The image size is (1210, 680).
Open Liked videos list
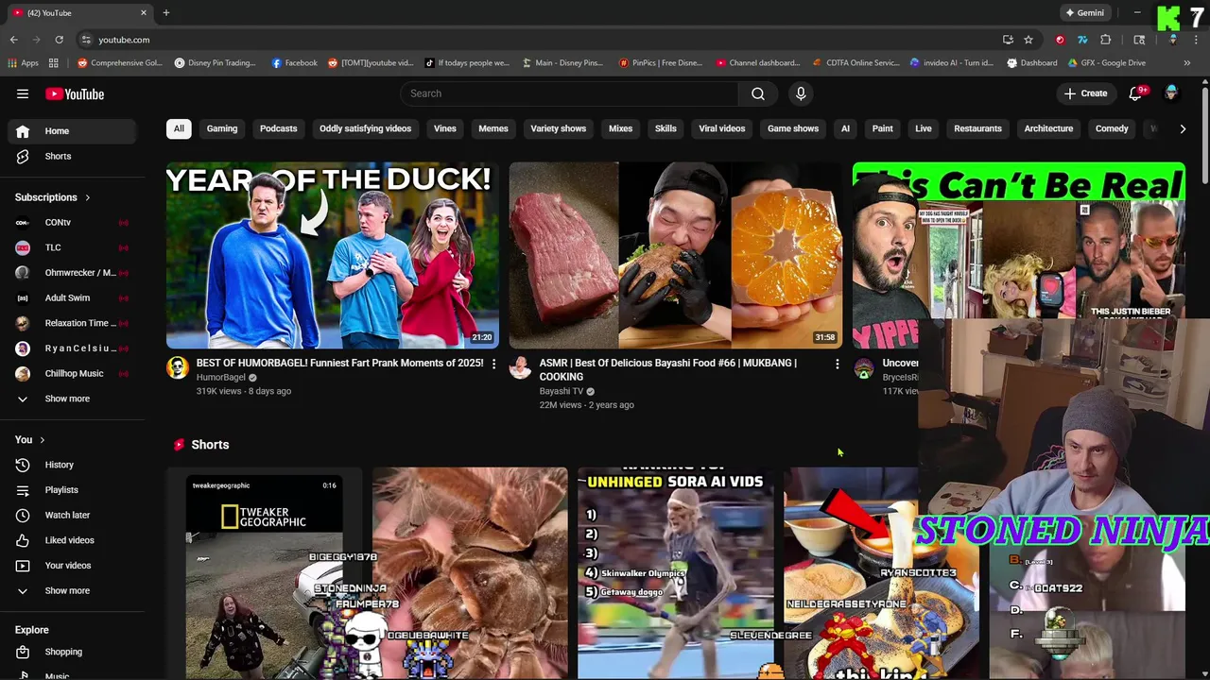coord(72,540)
